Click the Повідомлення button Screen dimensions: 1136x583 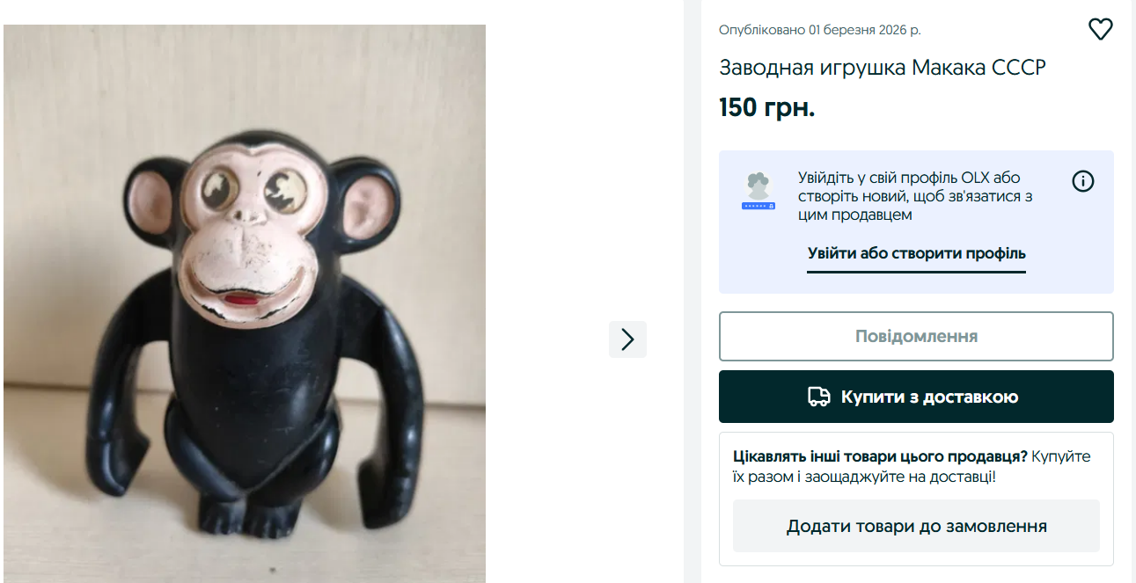(x=916, y=336)
